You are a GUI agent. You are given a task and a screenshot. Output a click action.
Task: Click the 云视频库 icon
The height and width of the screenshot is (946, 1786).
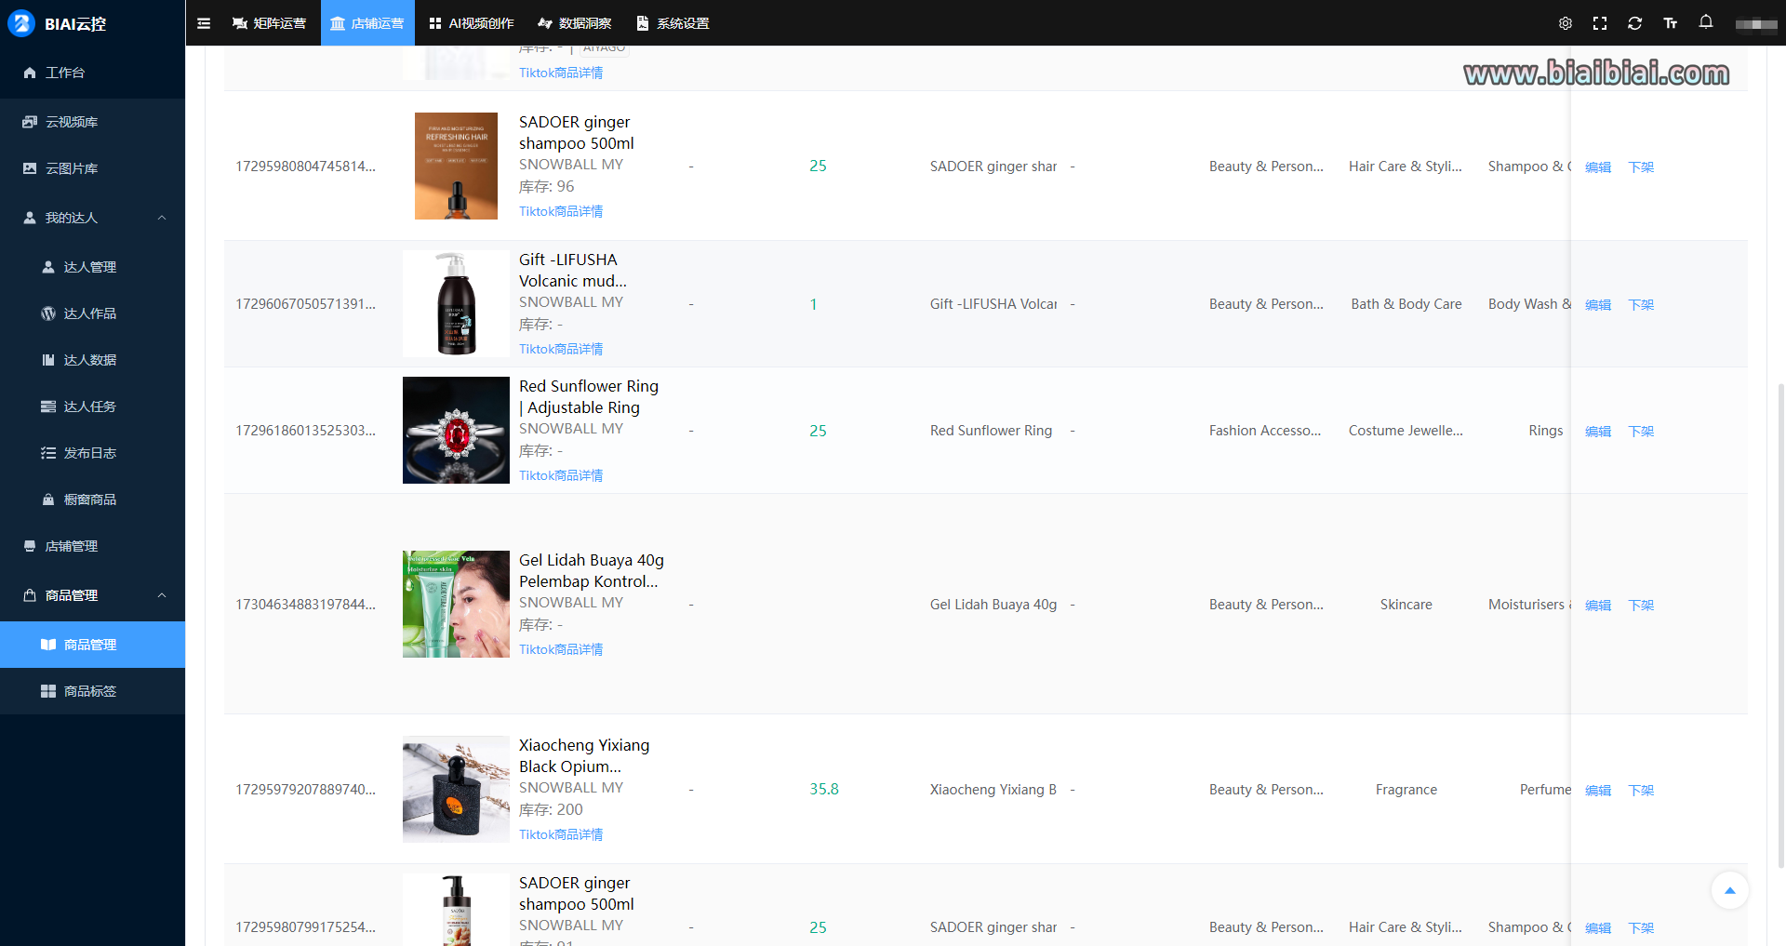click(30, 122)
